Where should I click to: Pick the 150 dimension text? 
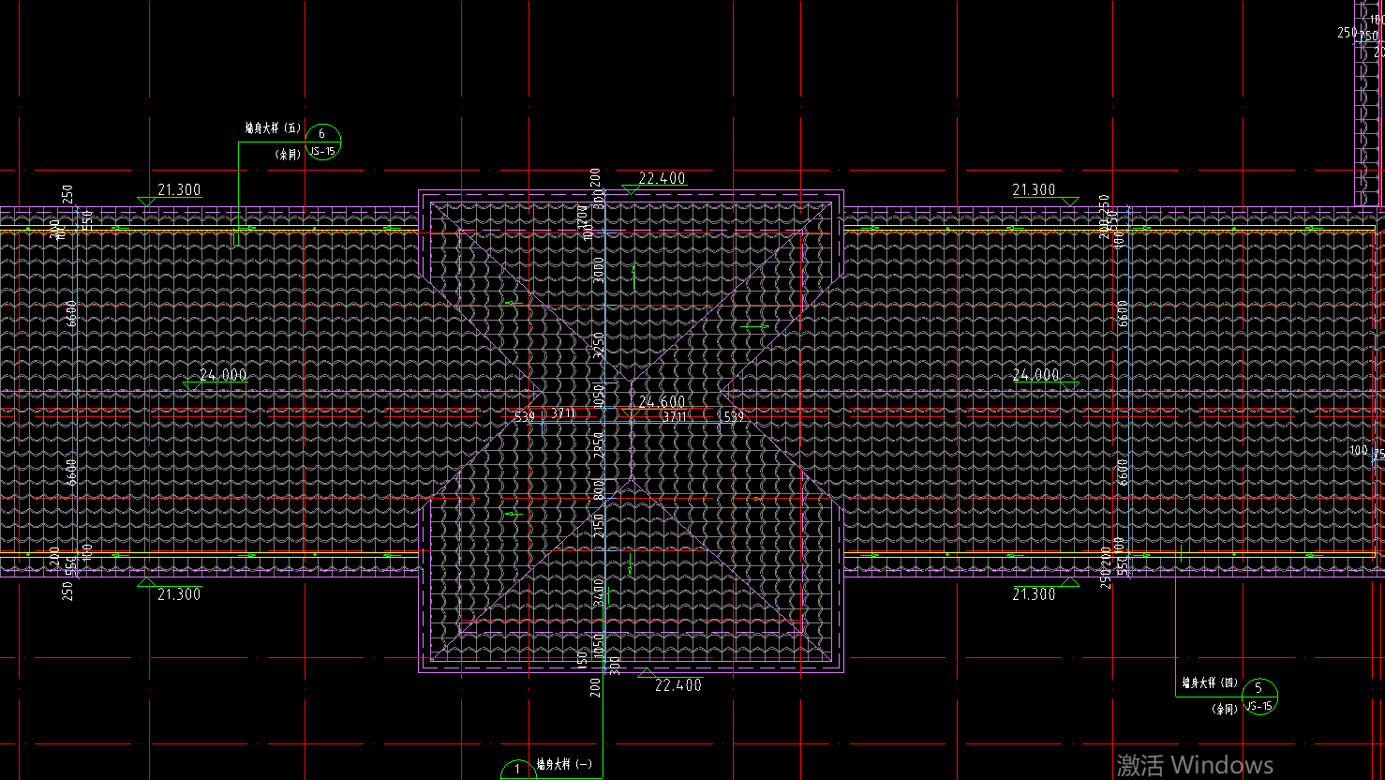[x=583, y=659]
